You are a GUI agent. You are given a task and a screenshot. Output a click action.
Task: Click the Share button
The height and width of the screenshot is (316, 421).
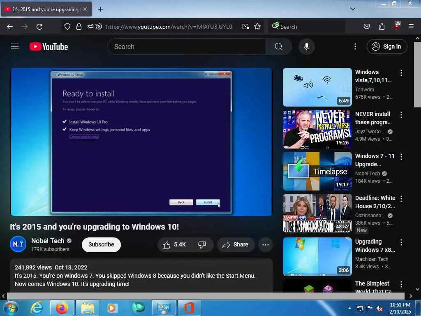pyautogui.click(x=236, y=244)
